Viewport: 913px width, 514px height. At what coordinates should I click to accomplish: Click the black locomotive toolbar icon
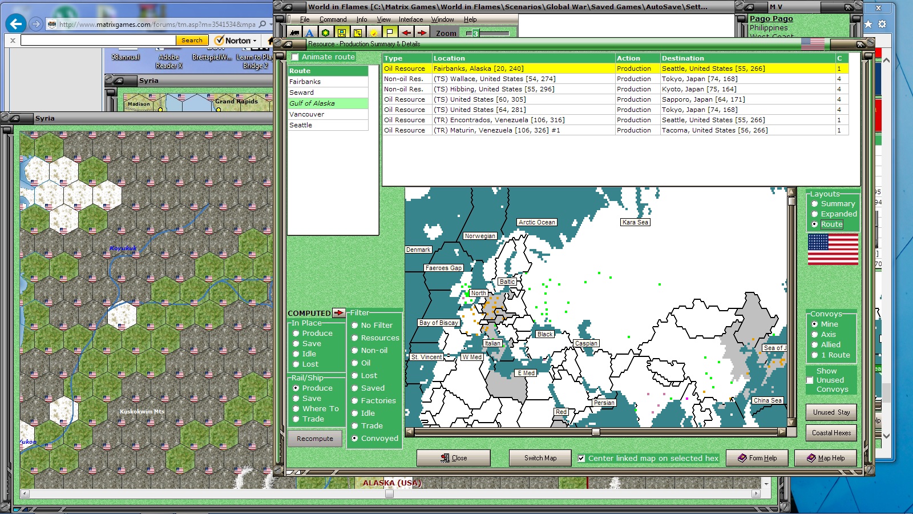(x=294, y=33)
